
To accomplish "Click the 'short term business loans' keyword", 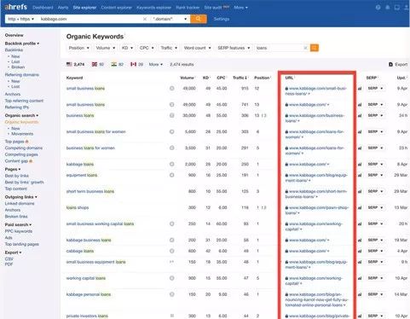I will pos(90,191).
